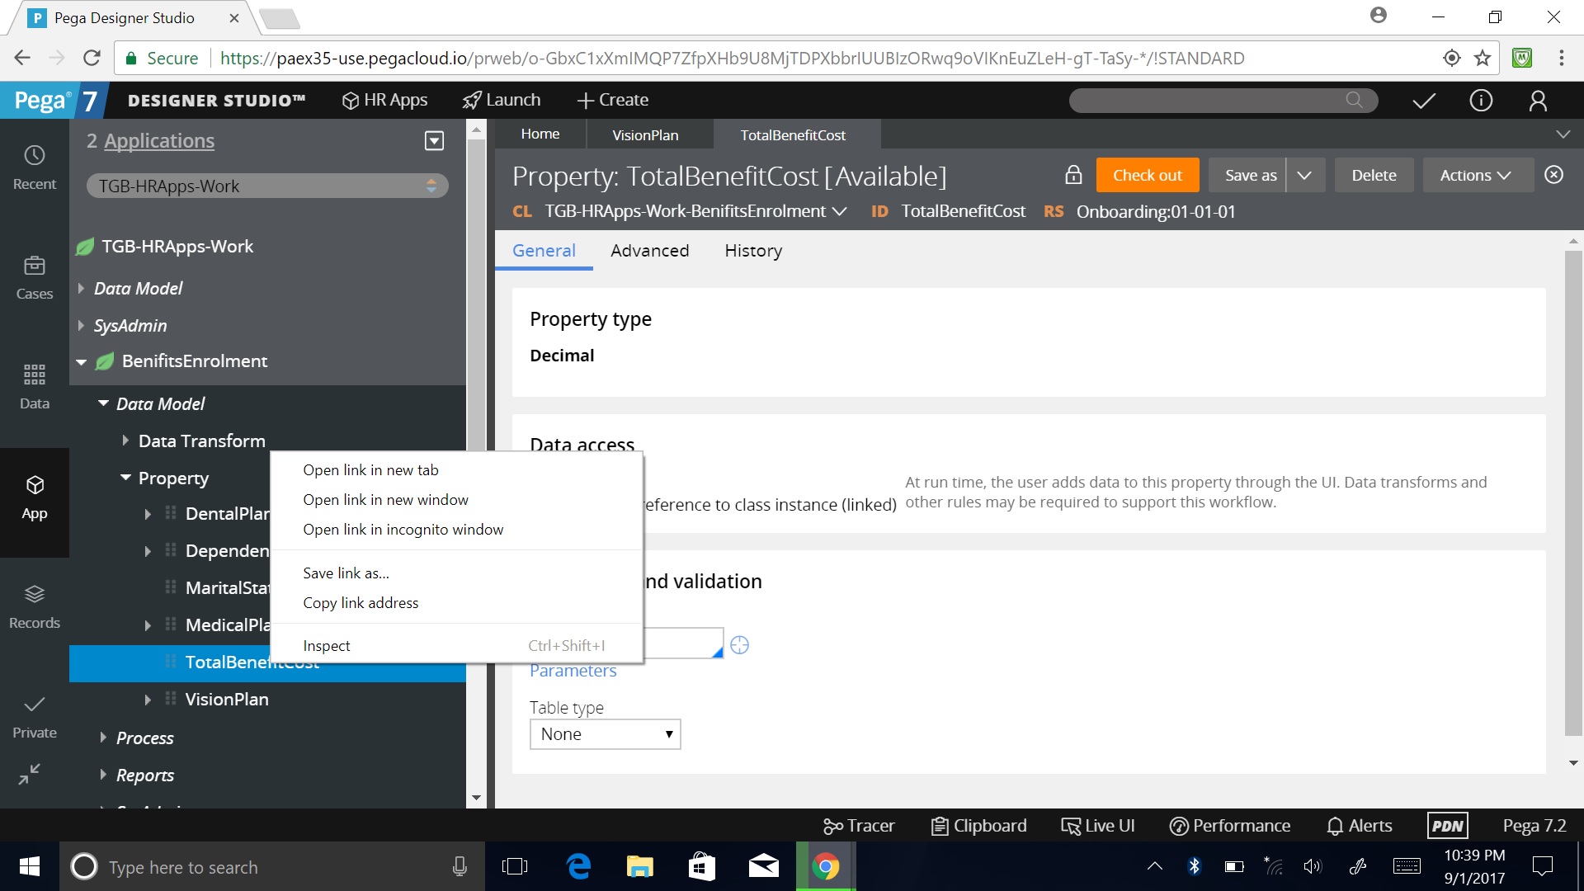
Task: Open TGB-HRApps-Work class selector
Action: pyautogui.click(x=267, y=186)
